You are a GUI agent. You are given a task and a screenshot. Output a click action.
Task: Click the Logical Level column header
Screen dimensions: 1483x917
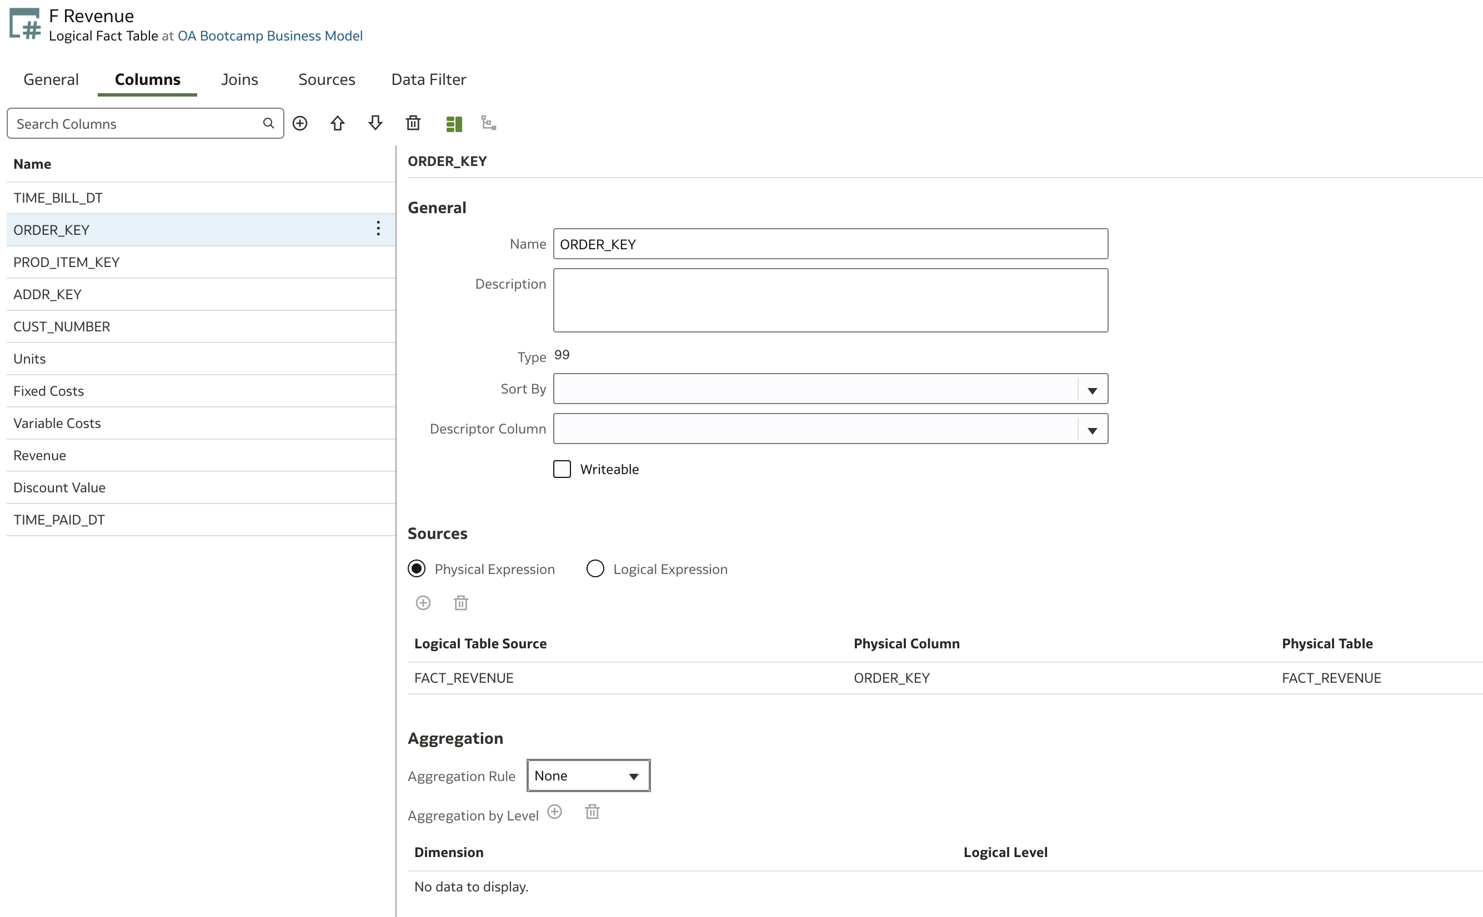pos(1005,852)
